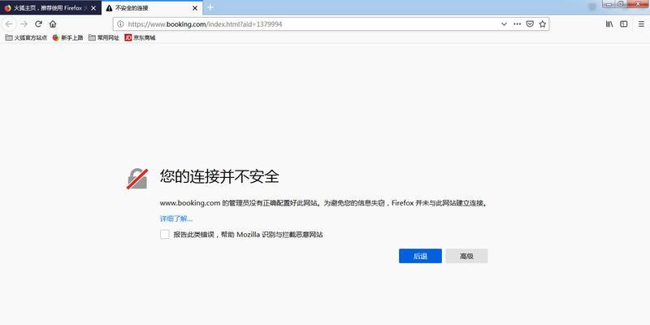Show site information icon in address bar
The width and height of the screenshot is (650, 325).
click(120, 24)
